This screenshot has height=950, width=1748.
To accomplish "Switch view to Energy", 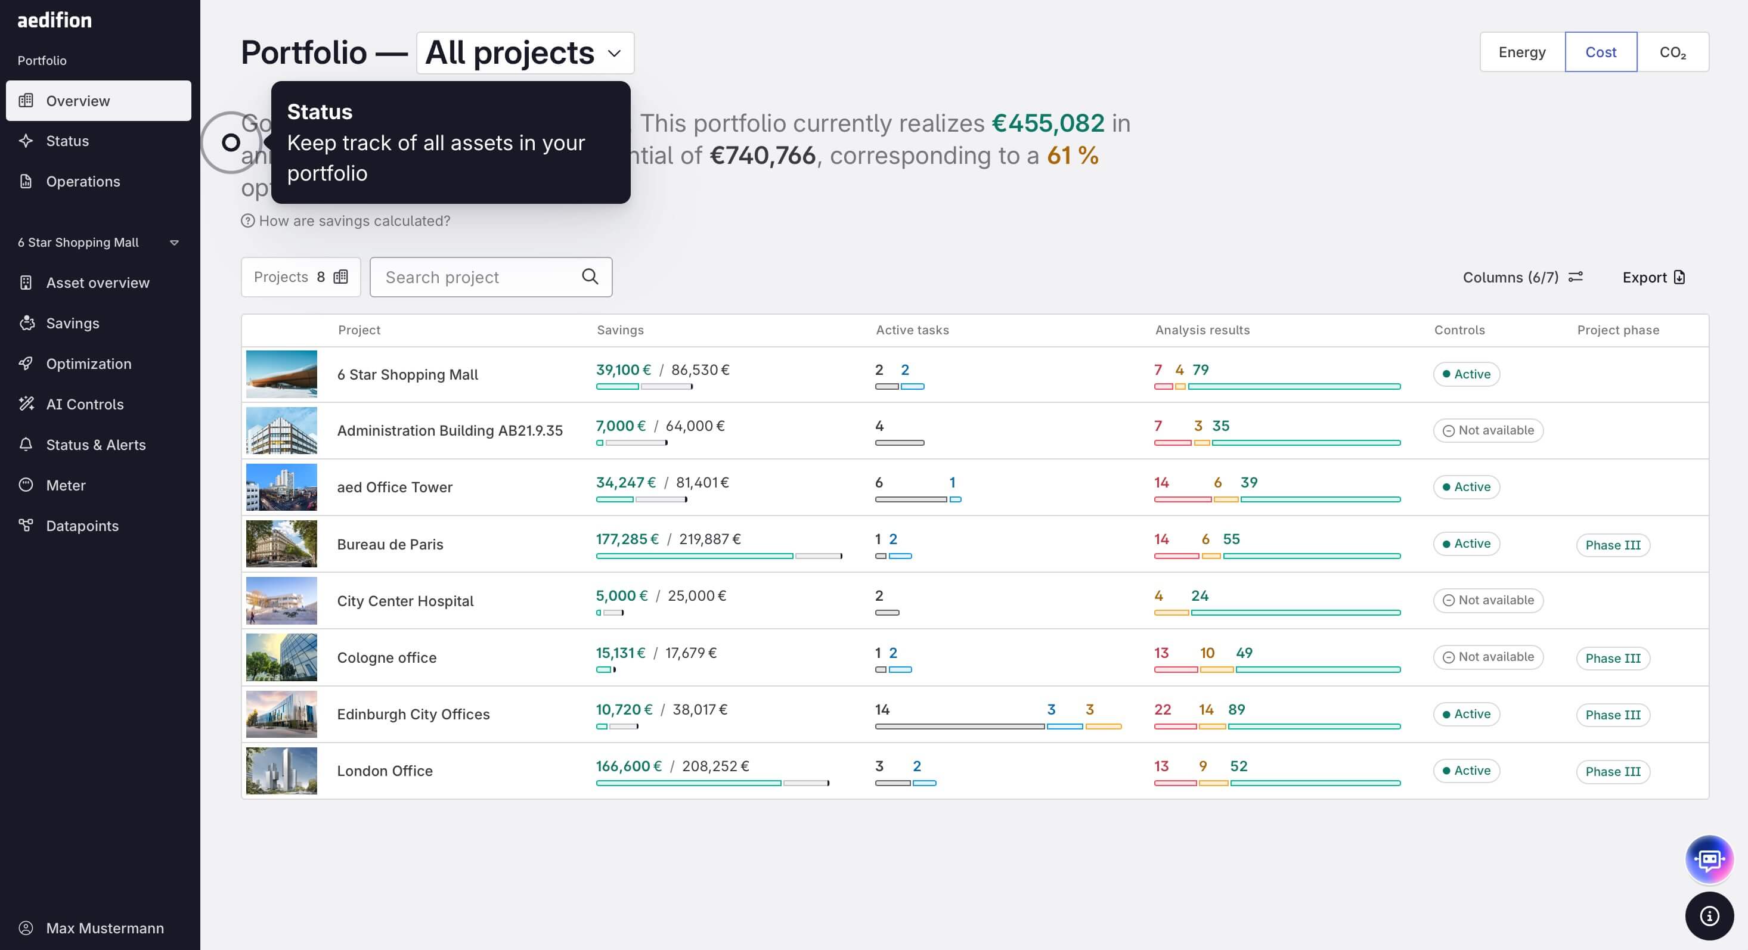I will 1522,52.
